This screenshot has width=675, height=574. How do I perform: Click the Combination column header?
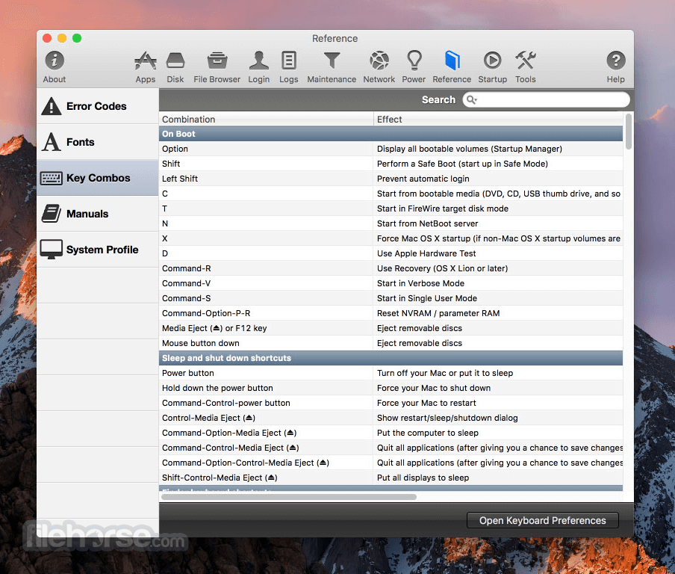click(x=266, y=120)
